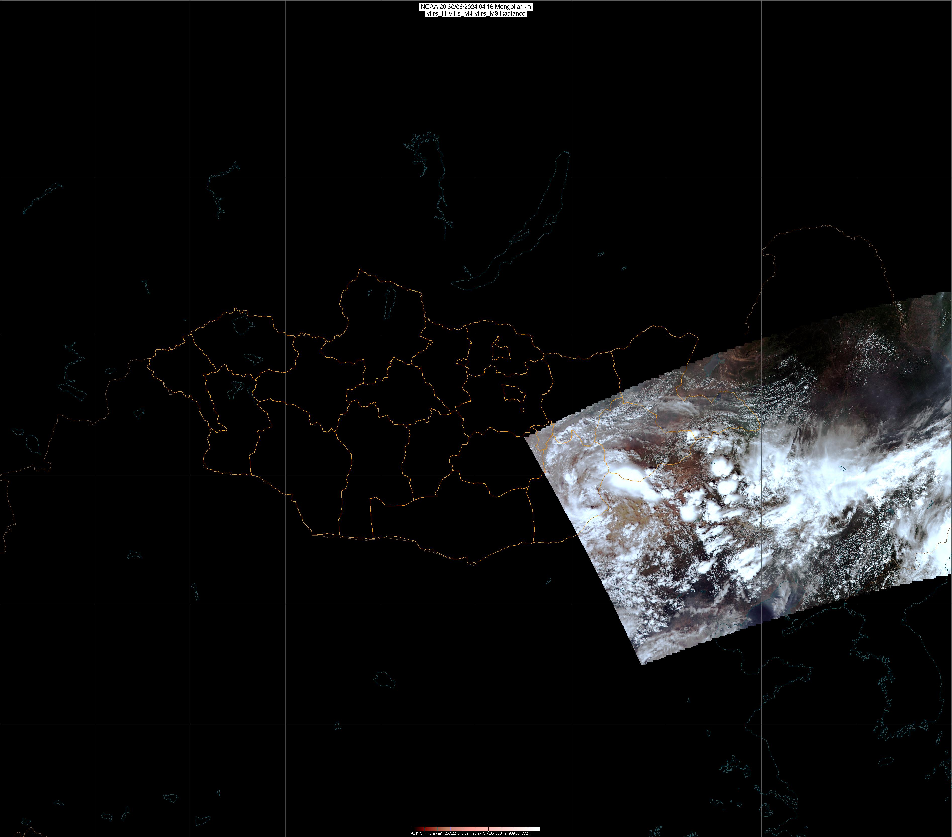This screenshot has height=837, width=952.
Task: Click the 600.72 colorbar value
Action: [501, 834]
